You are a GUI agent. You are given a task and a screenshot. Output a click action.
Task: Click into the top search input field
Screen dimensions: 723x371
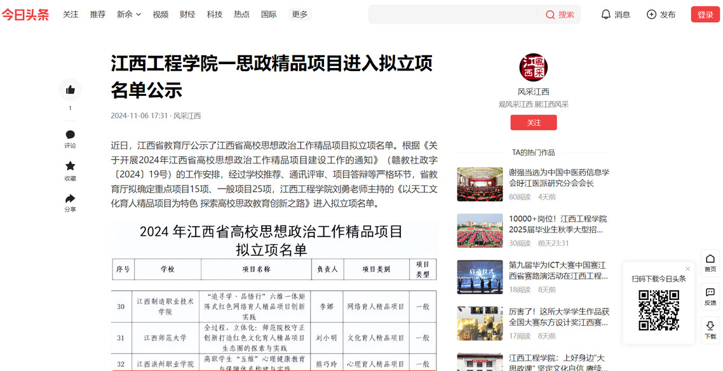pyautogui.click(x=452, y=15)
